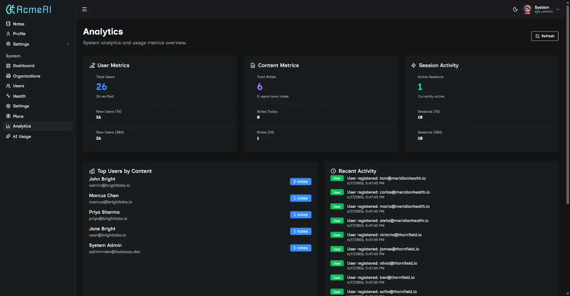Select the John Bright user name
This screenshot has width=570, height=296.
(102, 179)
